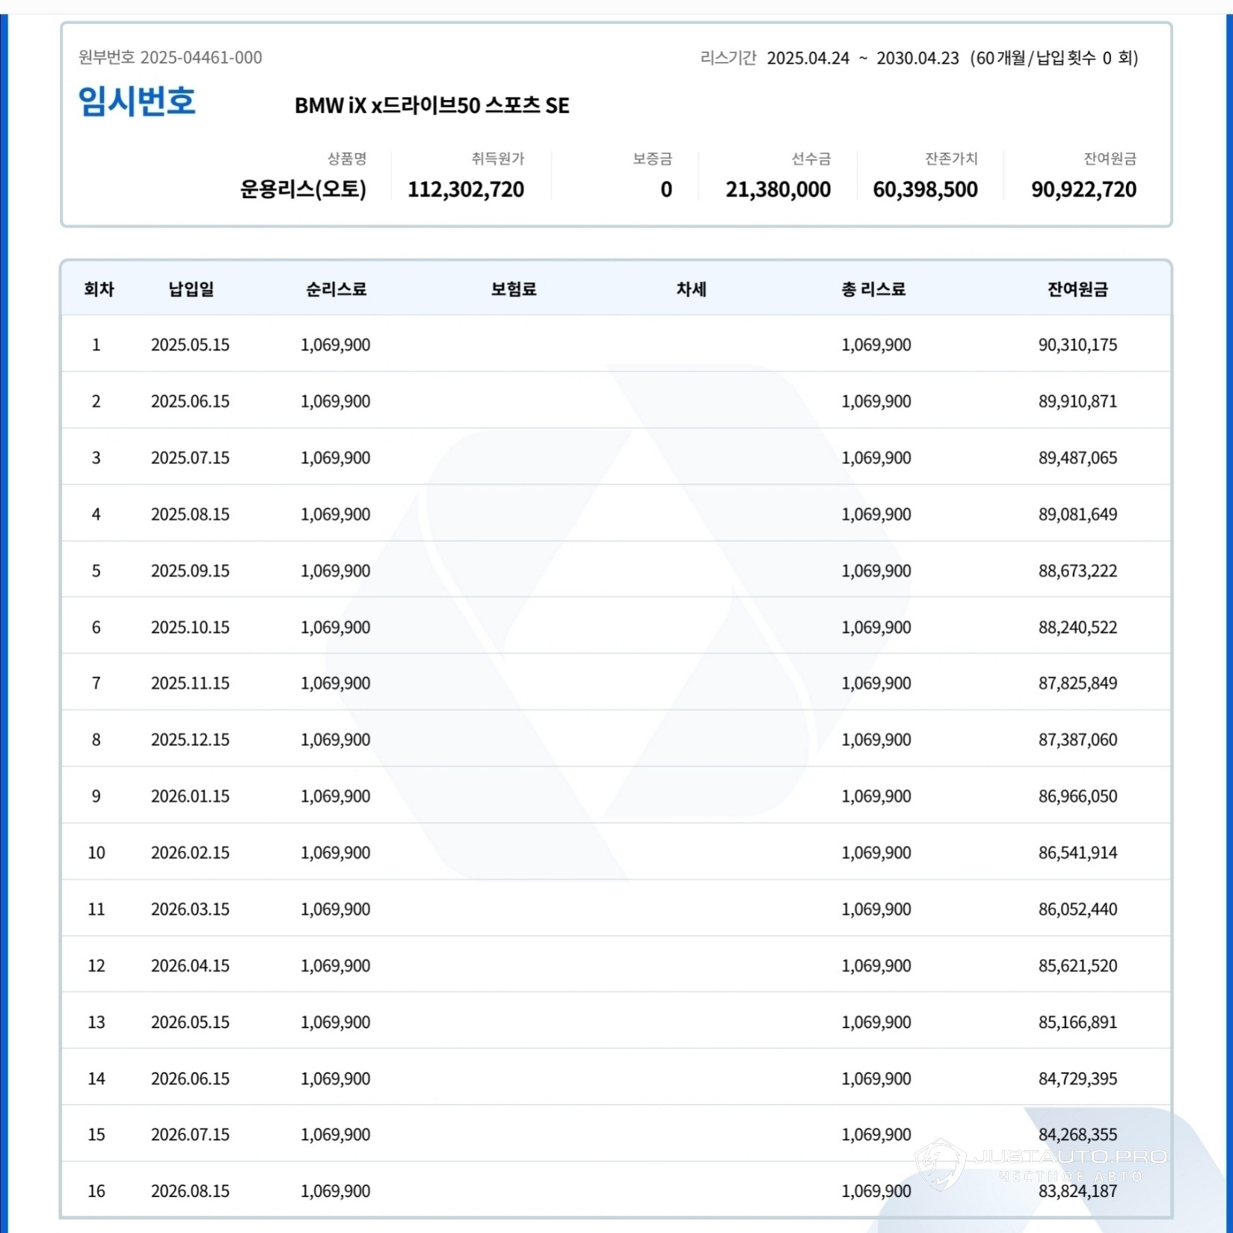Click the vehicle name BMW iX x드라이브50 스포츠 SE
Screen dimensions: 1233x1233
pyautogui.click(x=432, y=105)
